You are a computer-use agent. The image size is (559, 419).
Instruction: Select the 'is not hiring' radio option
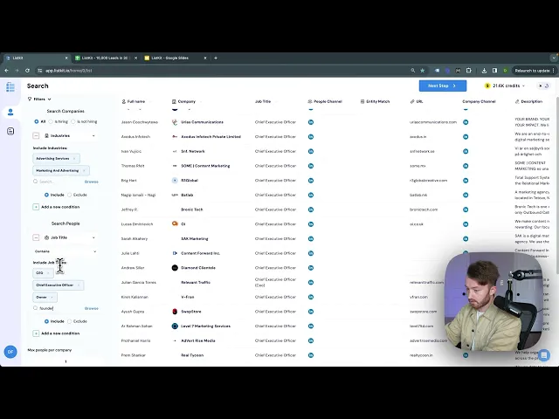pos(73,121)
